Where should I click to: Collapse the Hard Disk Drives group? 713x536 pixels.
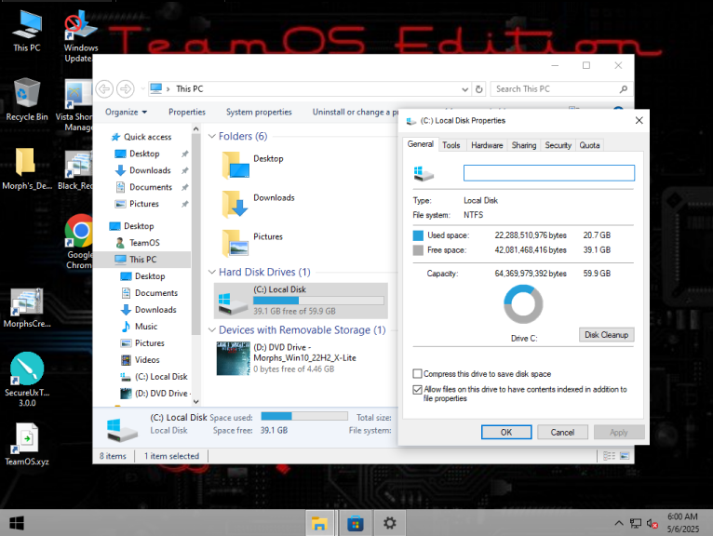click(x=211, y=272)
